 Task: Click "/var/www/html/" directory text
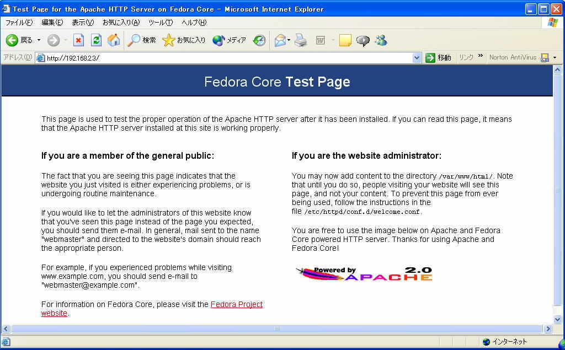coord(466,176)
